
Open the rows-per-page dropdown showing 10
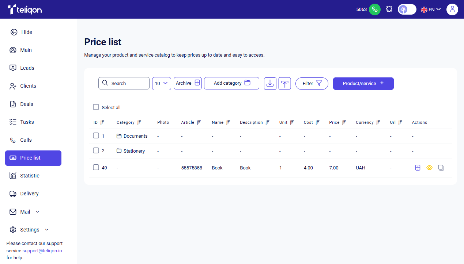(x=161, y=83)
